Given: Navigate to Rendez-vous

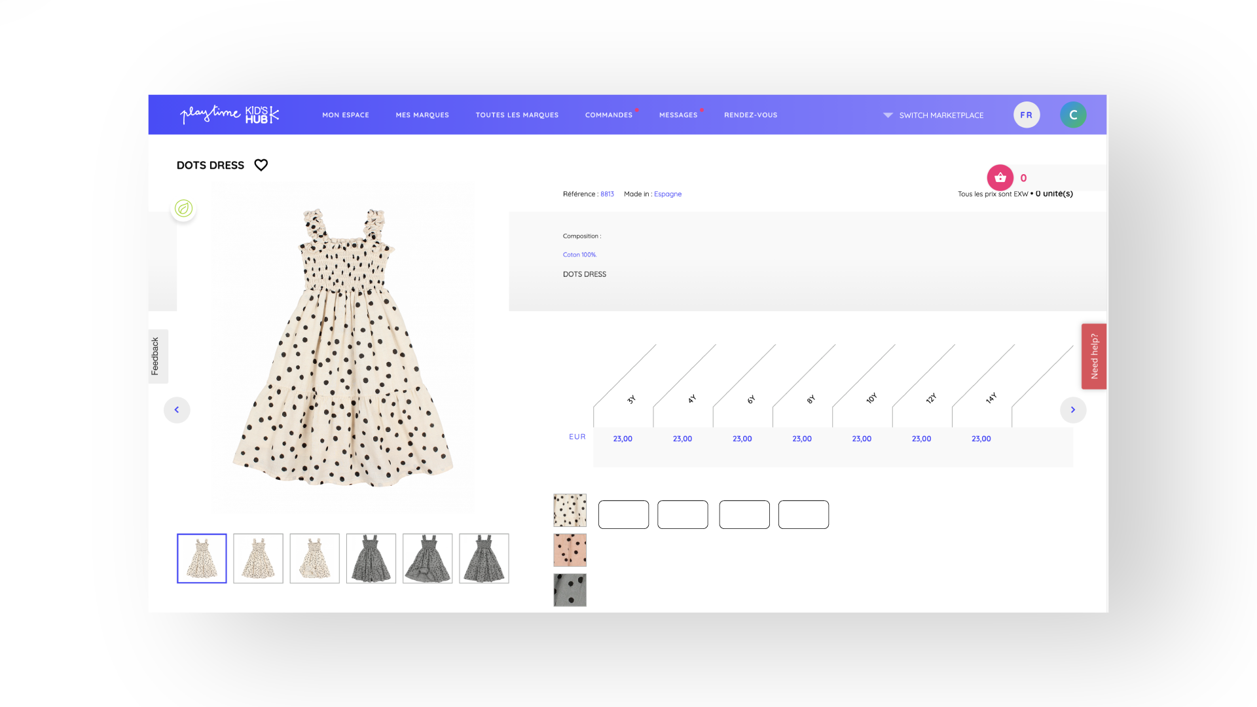Looking at the screenshot, I should coord(751,115).
